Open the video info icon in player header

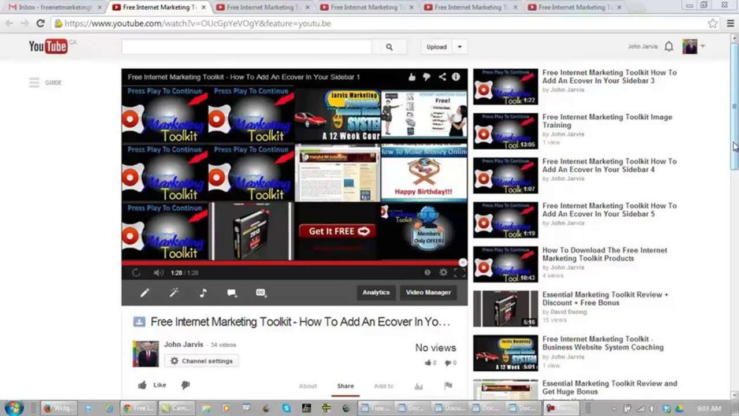(x=456, y=77)
